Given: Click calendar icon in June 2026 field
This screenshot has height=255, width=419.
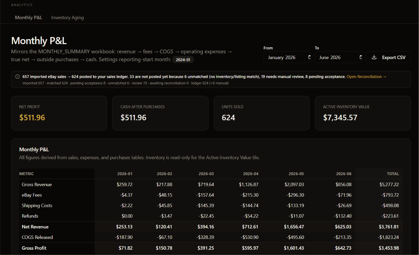Looking at the screenshot, I should 361,57.
